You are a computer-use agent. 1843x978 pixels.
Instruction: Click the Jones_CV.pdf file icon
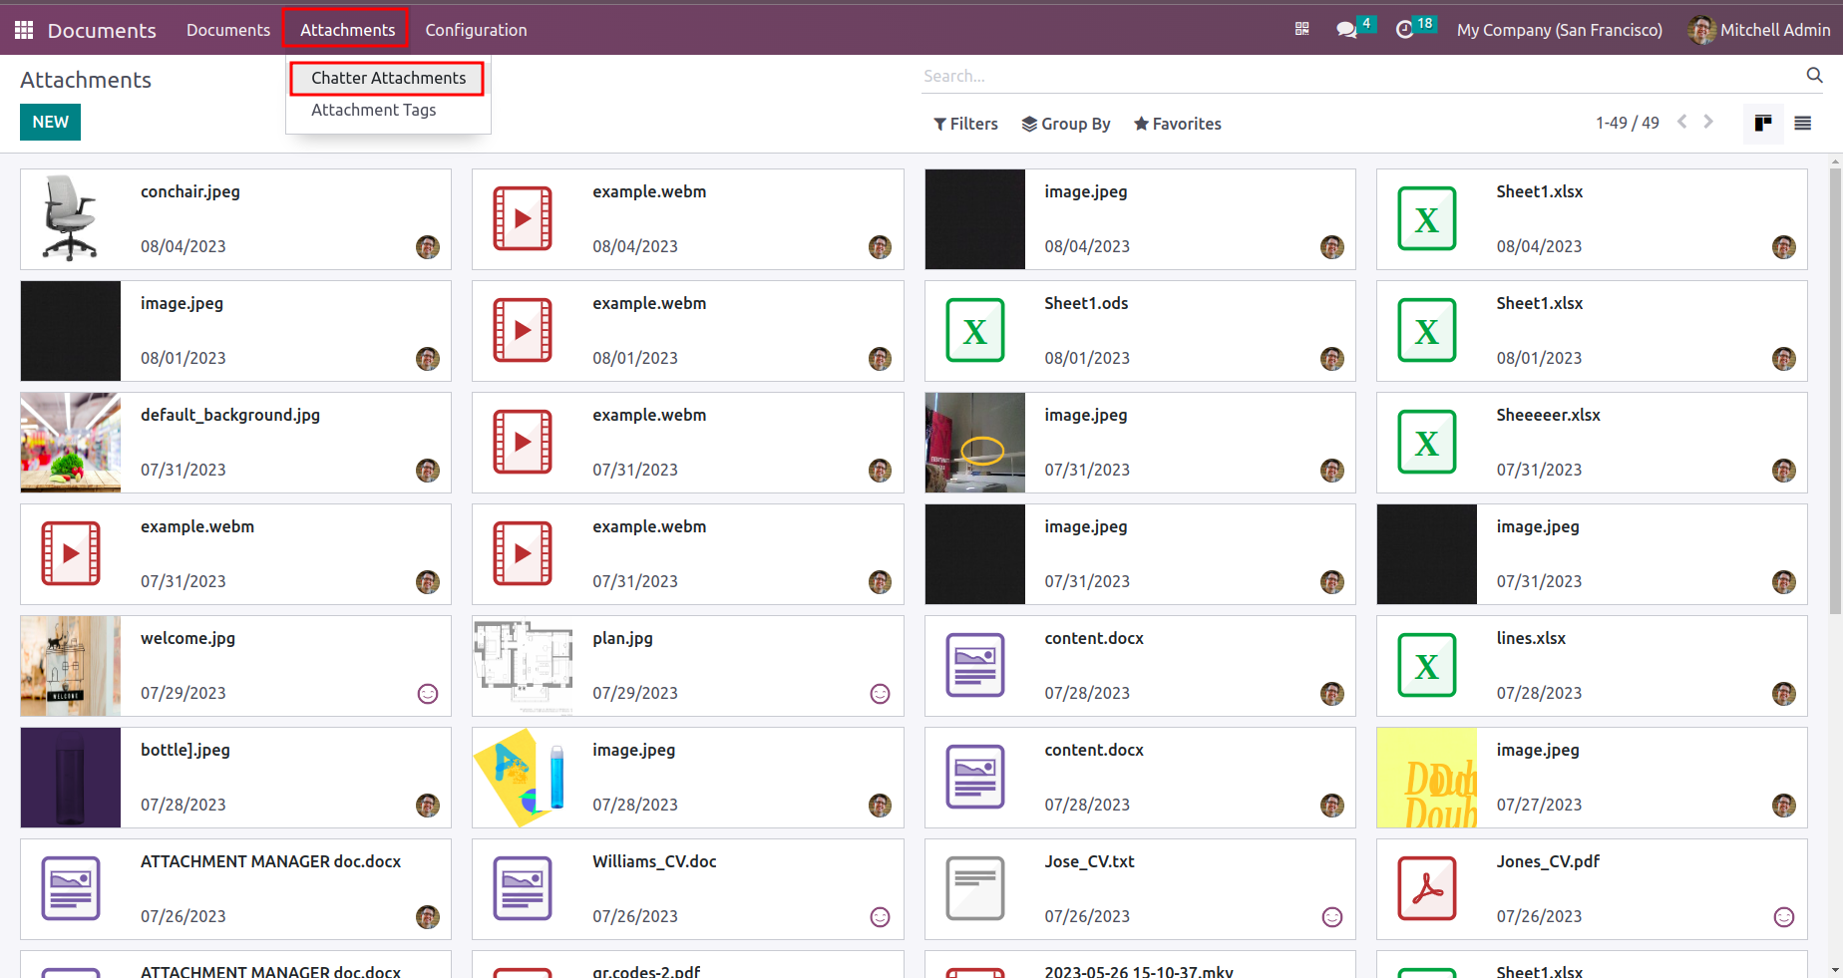click(1427, 888)
